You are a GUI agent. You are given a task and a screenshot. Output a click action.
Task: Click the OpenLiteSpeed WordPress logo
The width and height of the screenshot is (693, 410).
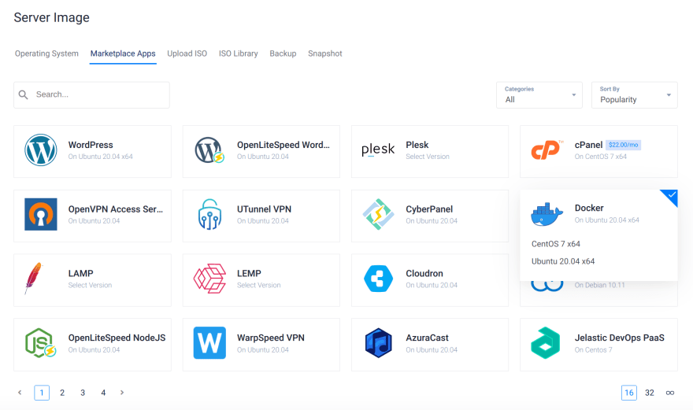209,150
